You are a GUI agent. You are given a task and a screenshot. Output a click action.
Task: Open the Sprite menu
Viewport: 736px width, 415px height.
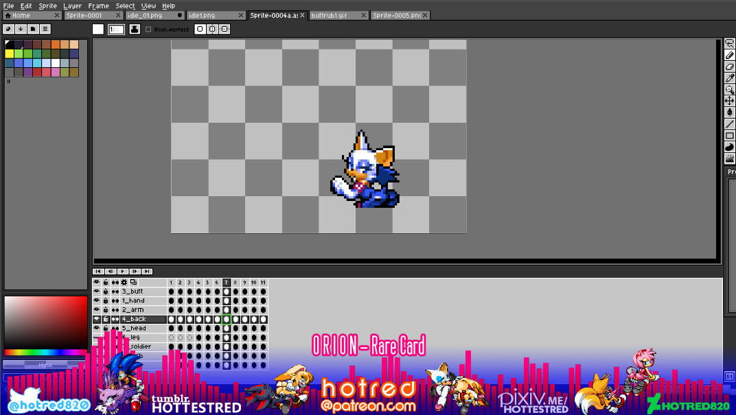click(47, 5)
